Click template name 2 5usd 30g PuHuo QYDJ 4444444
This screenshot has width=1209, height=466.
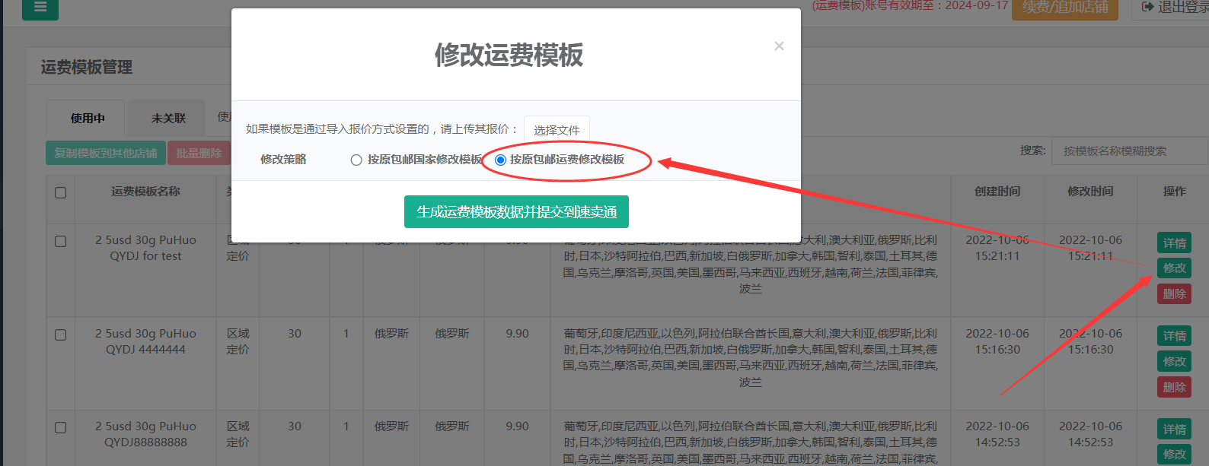tap(145, 341)
